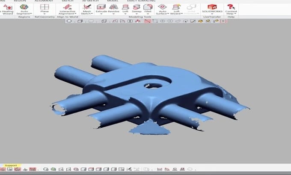Choose the Circle selection mode
291x175 pixels.
(163, 21)
